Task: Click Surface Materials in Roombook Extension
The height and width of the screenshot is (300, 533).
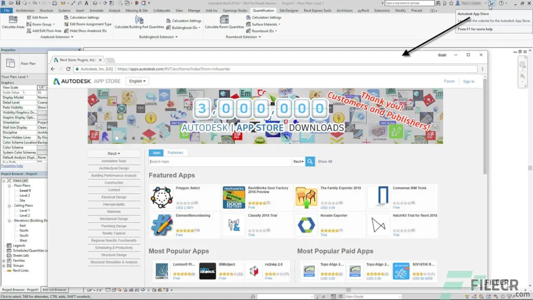Action: (x=264, y=24)
